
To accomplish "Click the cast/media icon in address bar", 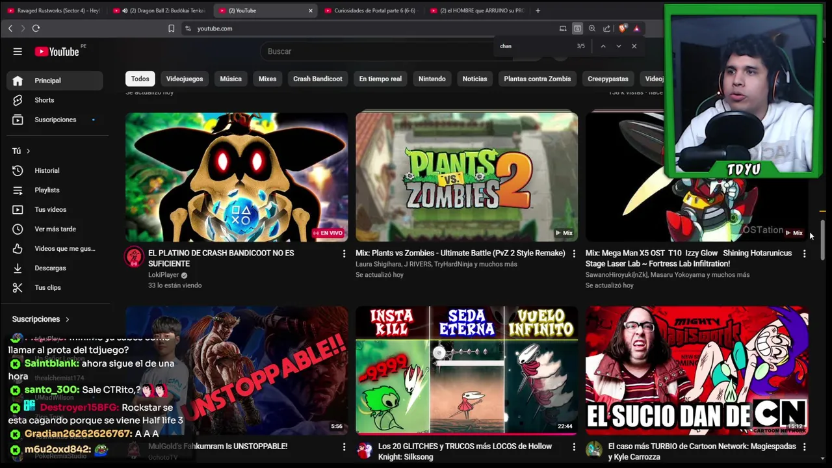I will pos(563,29).
